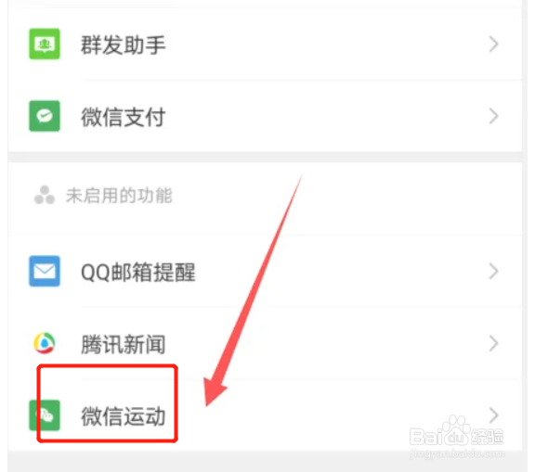Image resolution: width=535 pixels, height=472 pixels.
Task: Click the Baidu 经验 watermark logo
Action: [456, 432]
